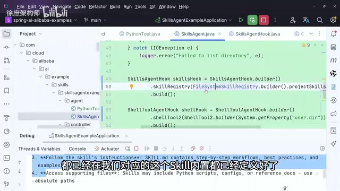340x191 pixels.
Task: Collapse the controller package node
Action: (x=60, y=125)
